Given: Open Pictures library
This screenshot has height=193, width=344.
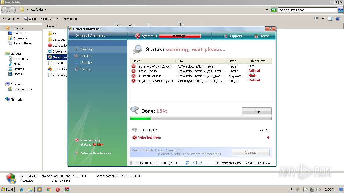Looking at the screenshot, I should (19, 69).
